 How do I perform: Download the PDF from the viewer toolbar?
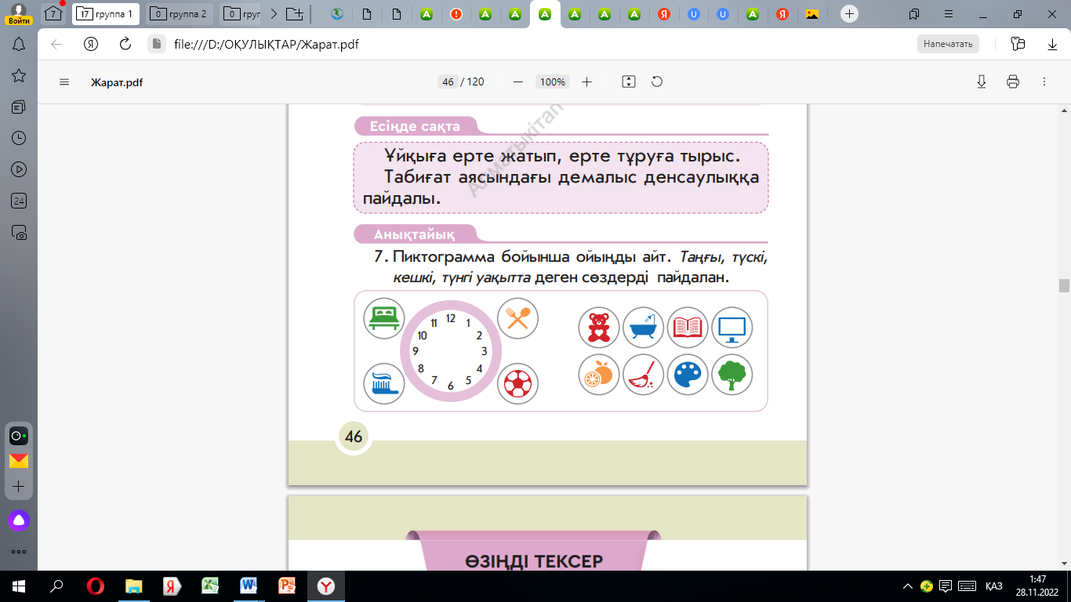[981, 82]
